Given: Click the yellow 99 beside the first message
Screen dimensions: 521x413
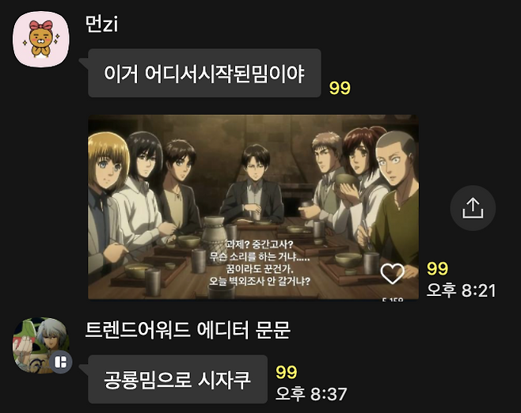Looking at the screenshot, I should [x=340, y=88].
